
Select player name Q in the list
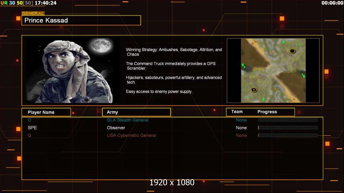click(29, 135)
